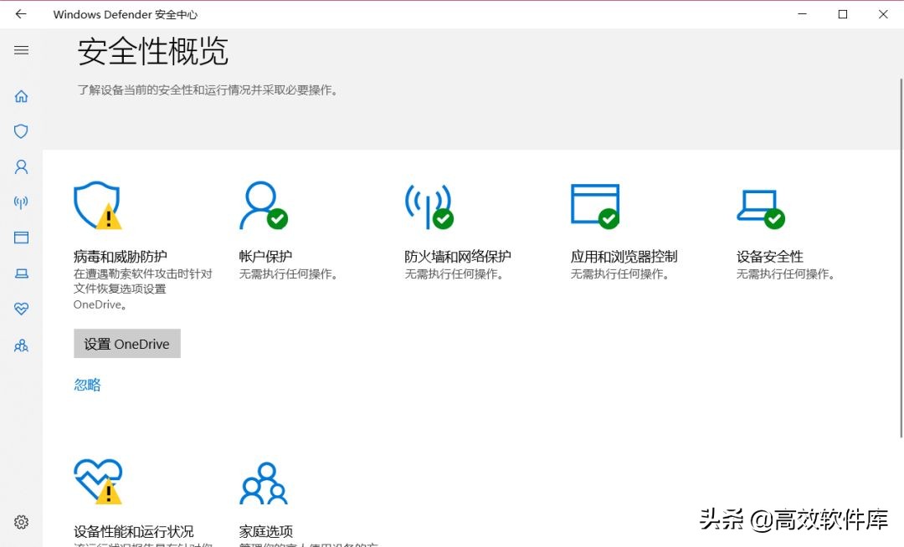Select the 应用和浏览器控制 tile icon
The image size is (904, 547).
coord(595,203)
